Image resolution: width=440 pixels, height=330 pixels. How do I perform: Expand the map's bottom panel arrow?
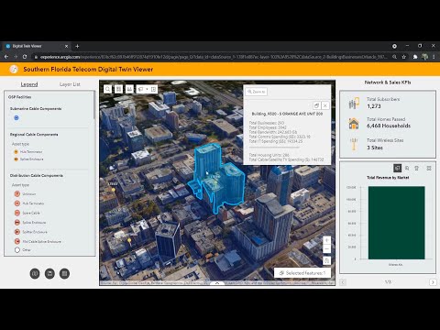tap(217, 283)
